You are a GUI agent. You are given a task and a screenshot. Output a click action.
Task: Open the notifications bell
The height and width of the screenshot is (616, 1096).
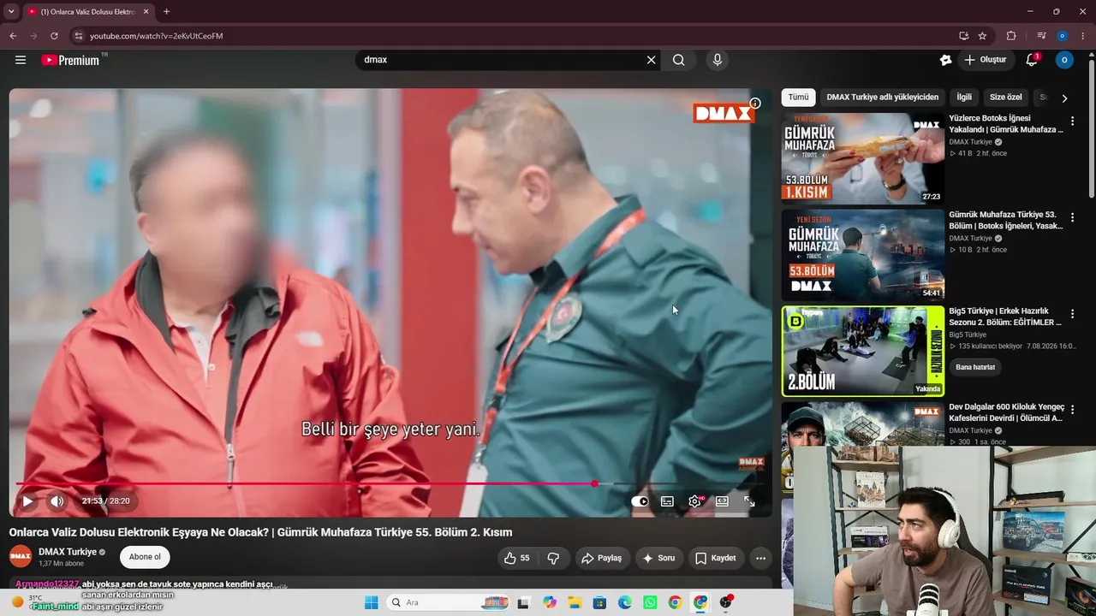1032,60
